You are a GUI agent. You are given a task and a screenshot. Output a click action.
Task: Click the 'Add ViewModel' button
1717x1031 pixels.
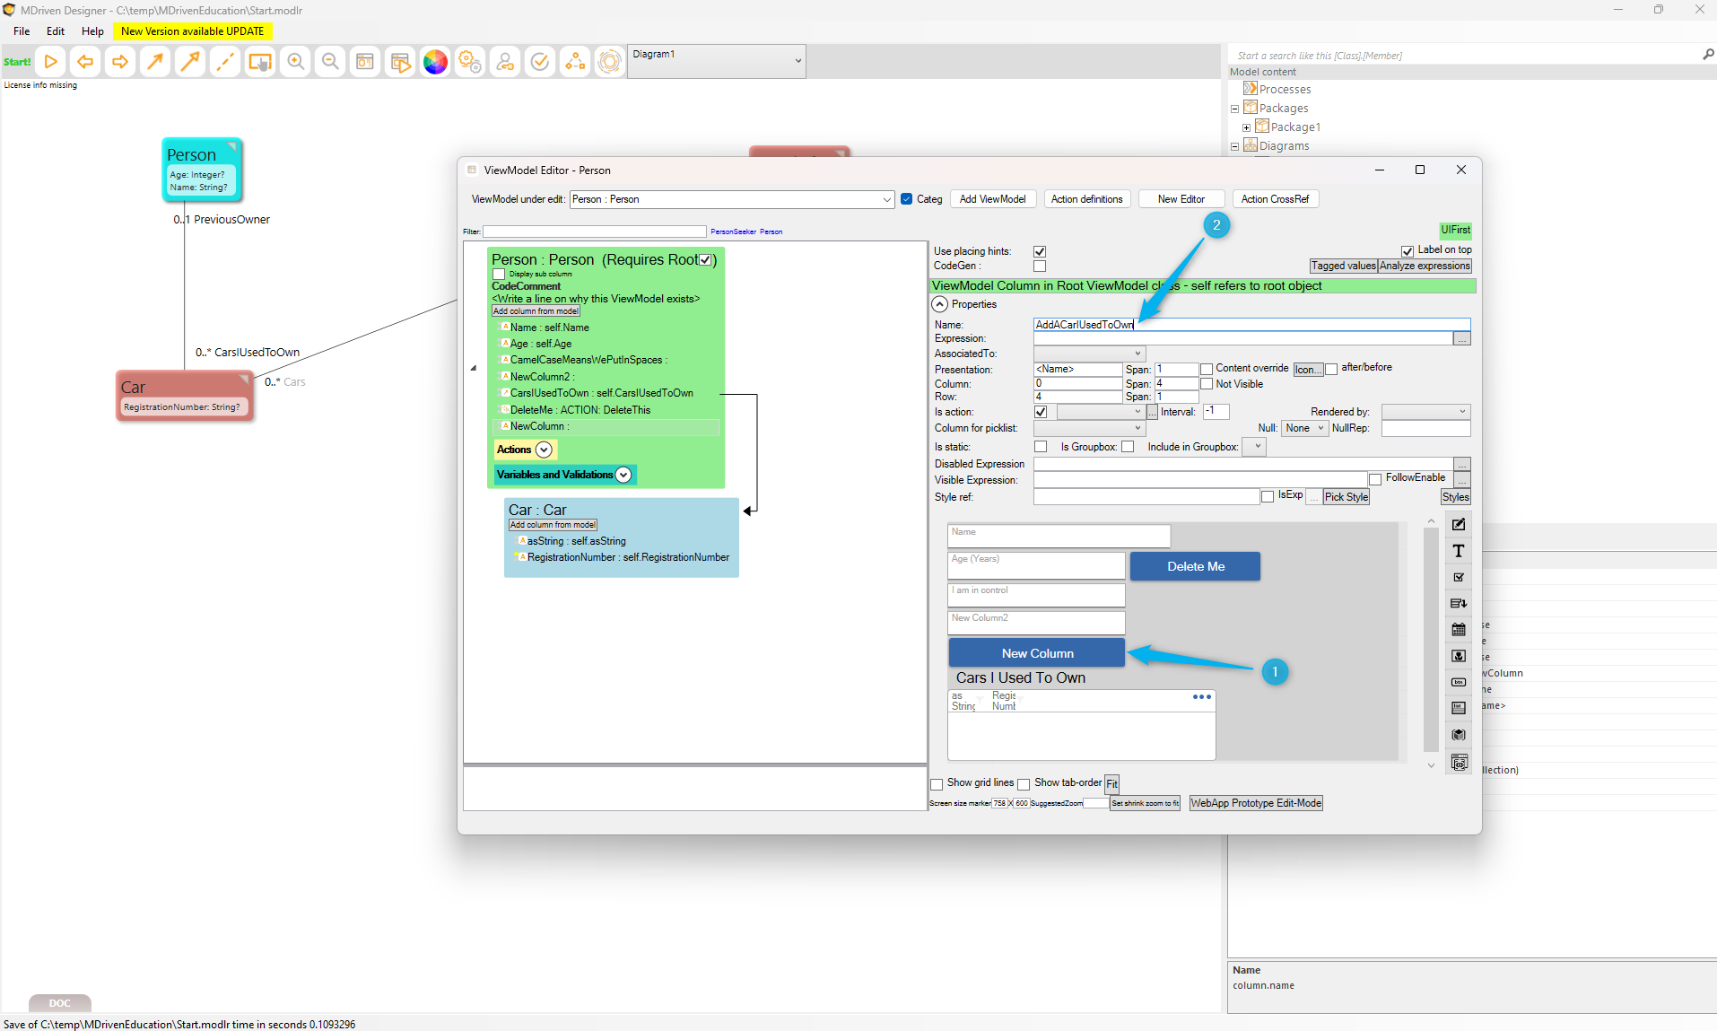pyautogui.click(x=992, y=199)
